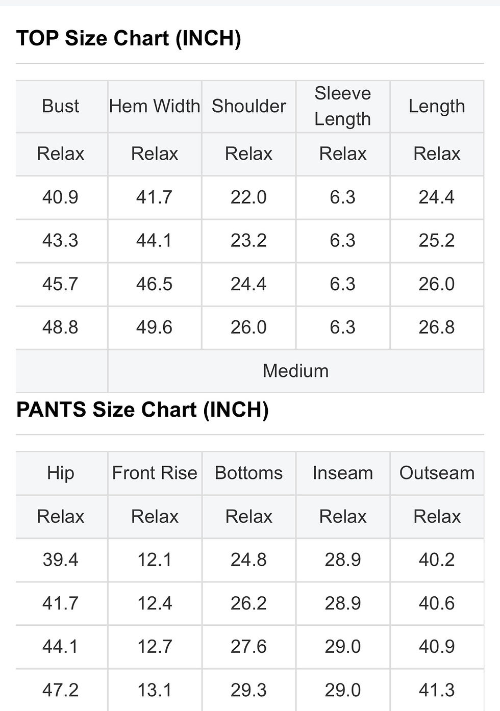Click the 23.2 shoulder value
This screenshot has height=711, width=500.
click(248, 241)
